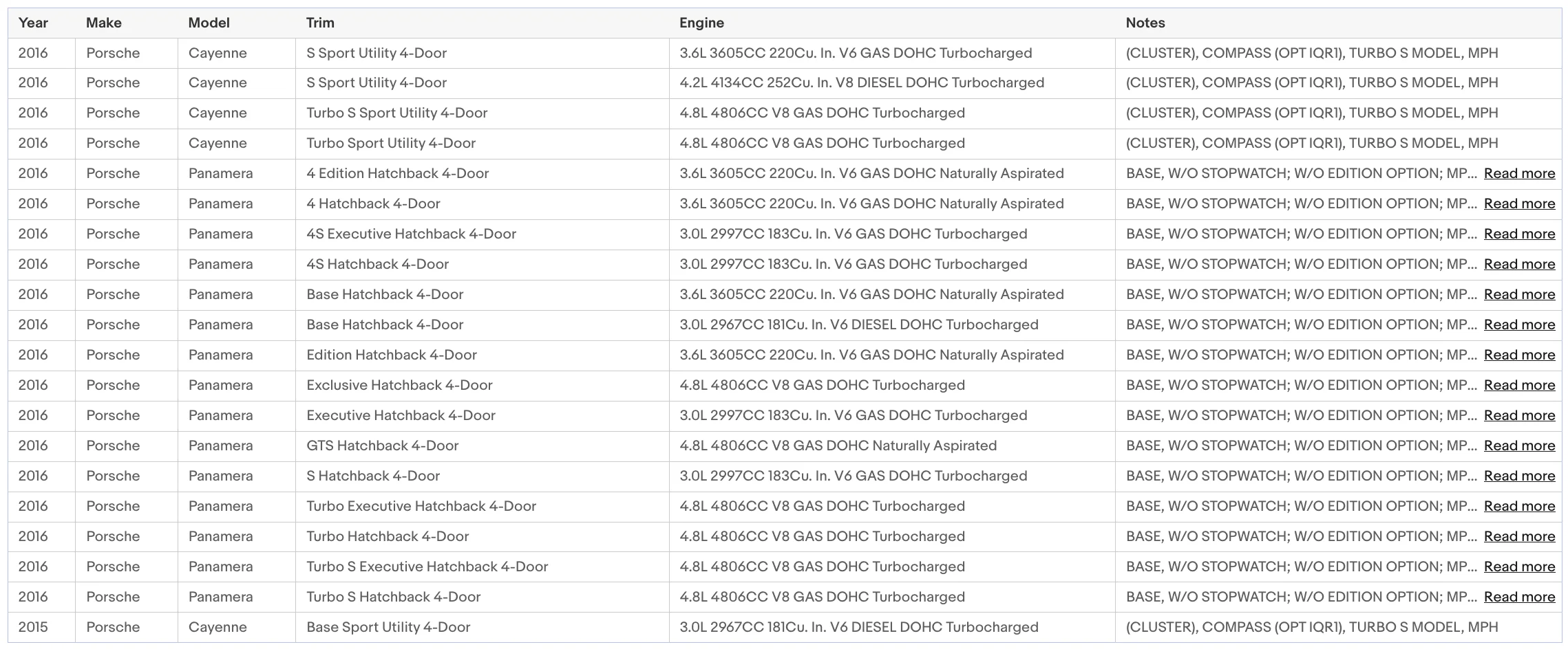The height and width of the screenshot is (649, 1568).
Task: Click the Model column header
Action: pyautogui.click(x=209, y=23)
